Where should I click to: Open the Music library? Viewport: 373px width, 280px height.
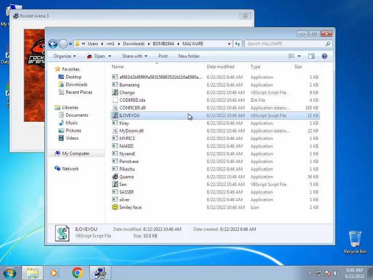click(x=71, y=123)
